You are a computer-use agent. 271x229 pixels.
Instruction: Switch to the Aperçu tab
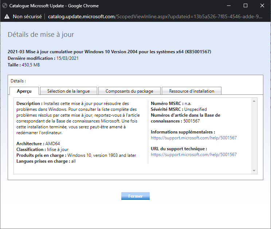point(24,91)
